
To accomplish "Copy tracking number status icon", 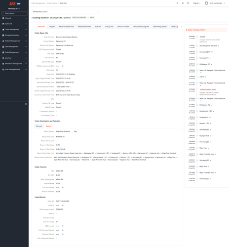I will [x=88, y=18].
